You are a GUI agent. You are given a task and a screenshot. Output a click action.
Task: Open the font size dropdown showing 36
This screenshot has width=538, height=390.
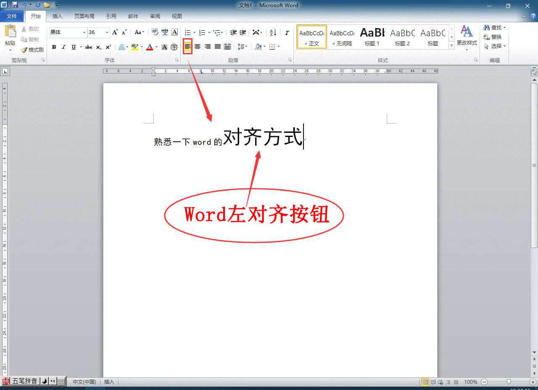point(107,32)
